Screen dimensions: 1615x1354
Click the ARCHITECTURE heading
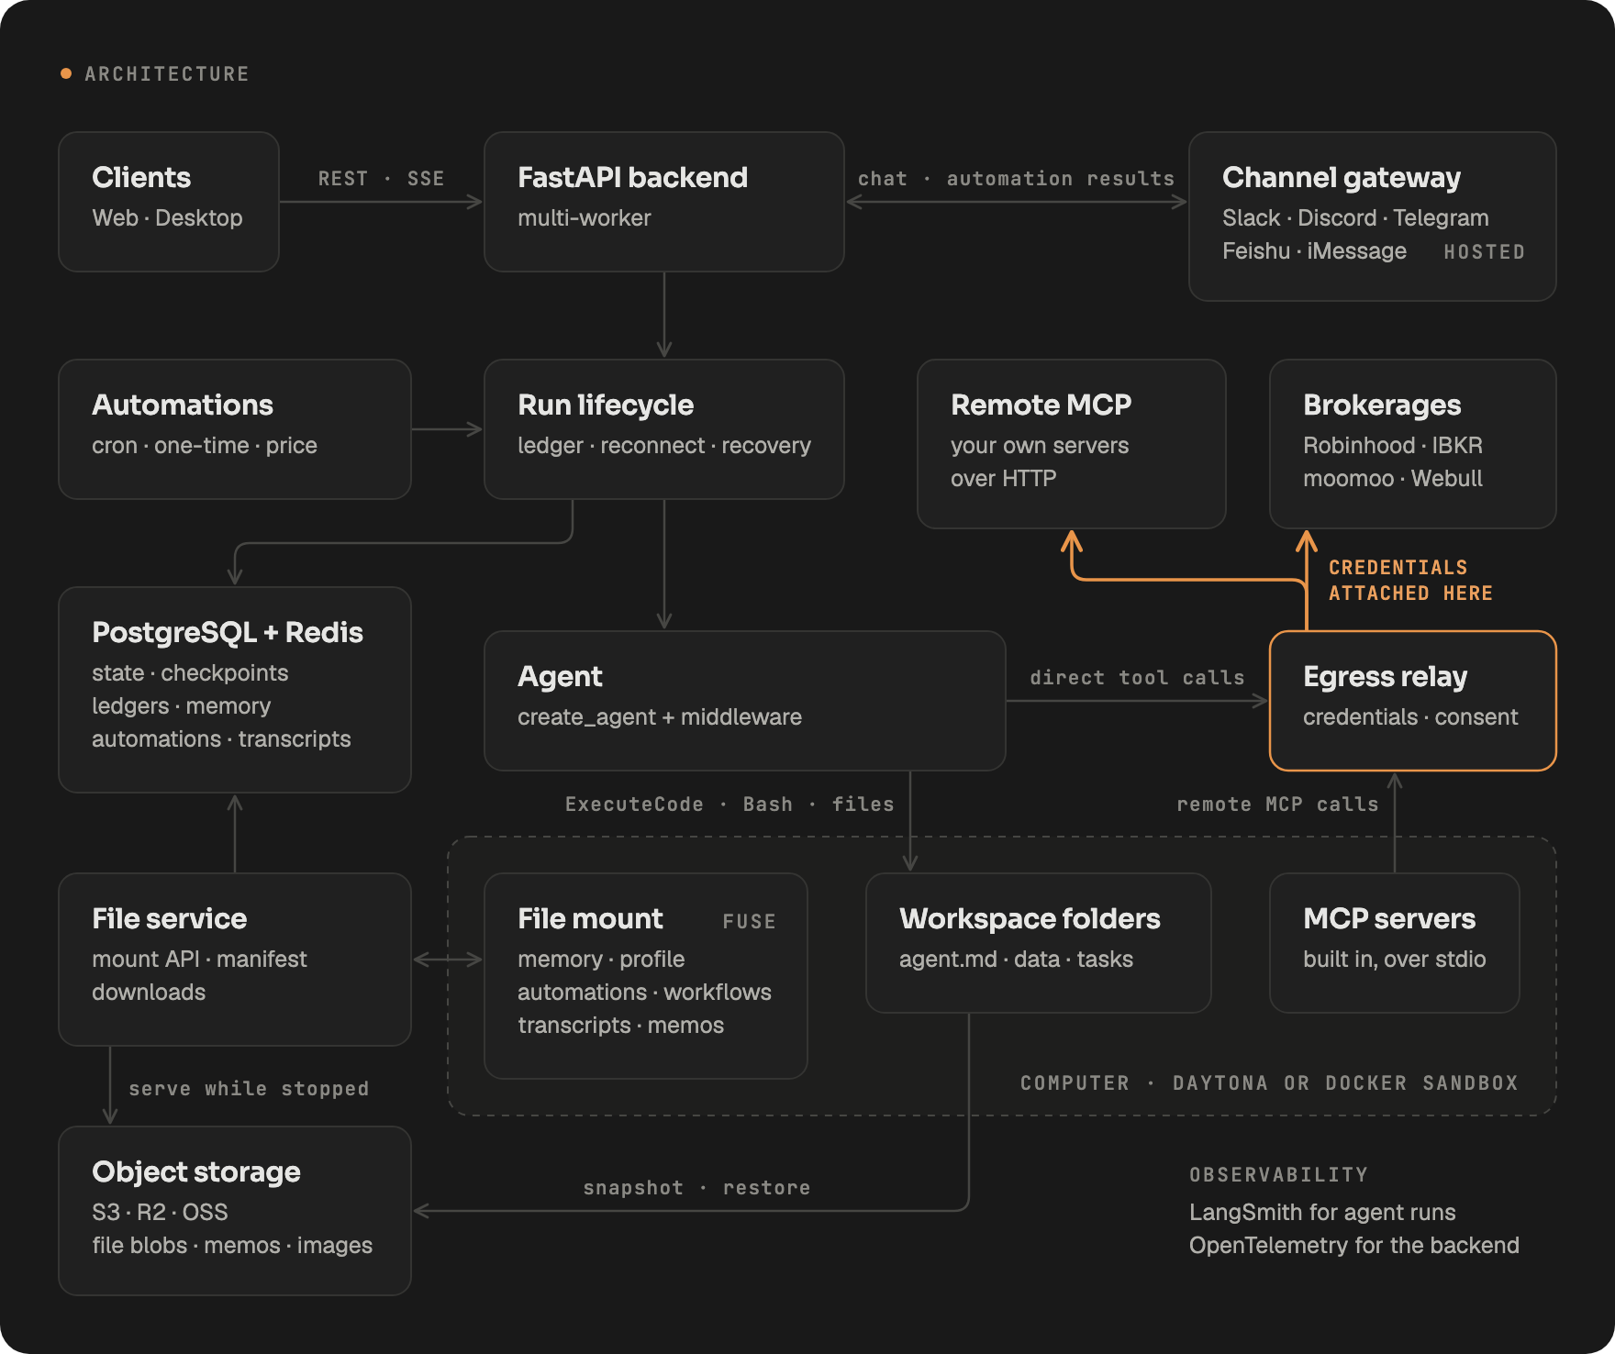[x=167, y=74]
